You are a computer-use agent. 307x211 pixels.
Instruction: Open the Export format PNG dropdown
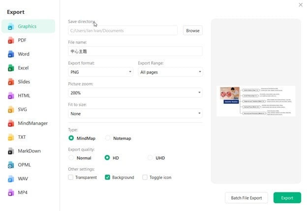point(101,72)
